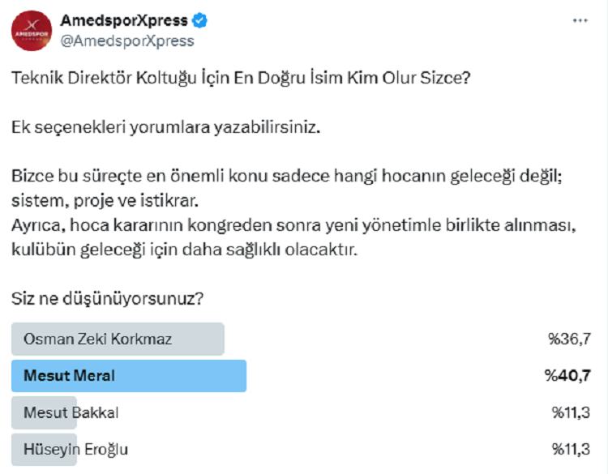608x474 pixels.
Task: Open the AmedsporXpress display name link
Action: click(124, 20)
